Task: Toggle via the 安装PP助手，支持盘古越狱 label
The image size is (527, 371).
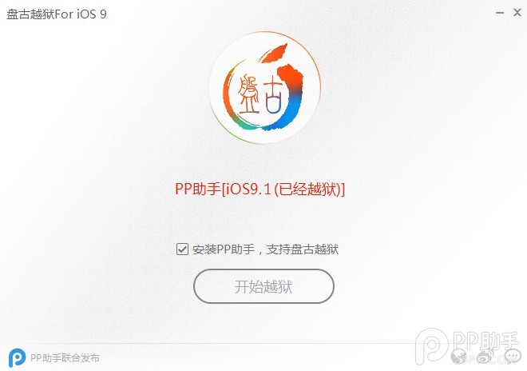Action: [x=265, y=249]
